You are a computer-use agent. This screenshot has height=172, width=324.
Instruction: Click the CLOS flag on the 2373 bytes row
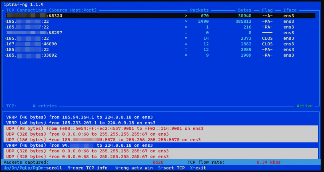click(267, 38)
